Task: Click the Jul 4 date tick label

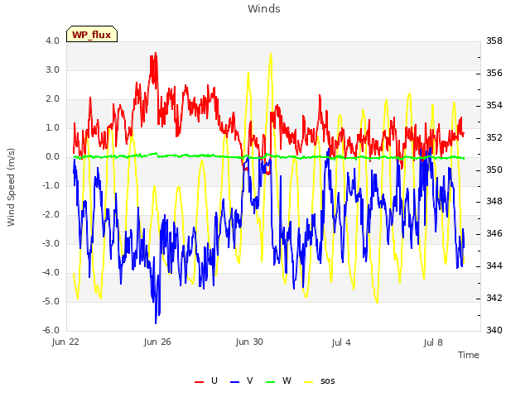Action: 341,342
